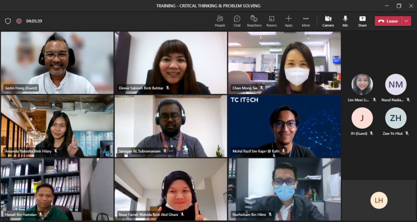Turn on the Camera

tap(328, 21)
